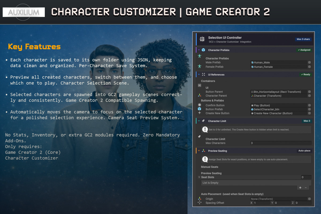Click the Spacing Offset X field
Viewport: 321px width, 214px height.
pos(262,203)
